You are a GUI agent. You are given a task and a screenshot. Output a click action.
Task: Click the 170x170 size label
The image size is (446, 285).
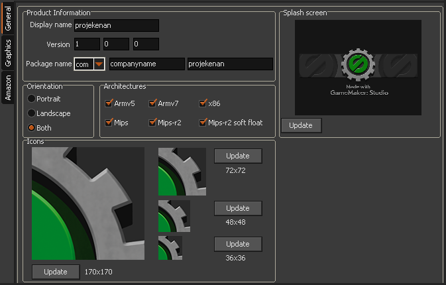[x=99, y=272]
